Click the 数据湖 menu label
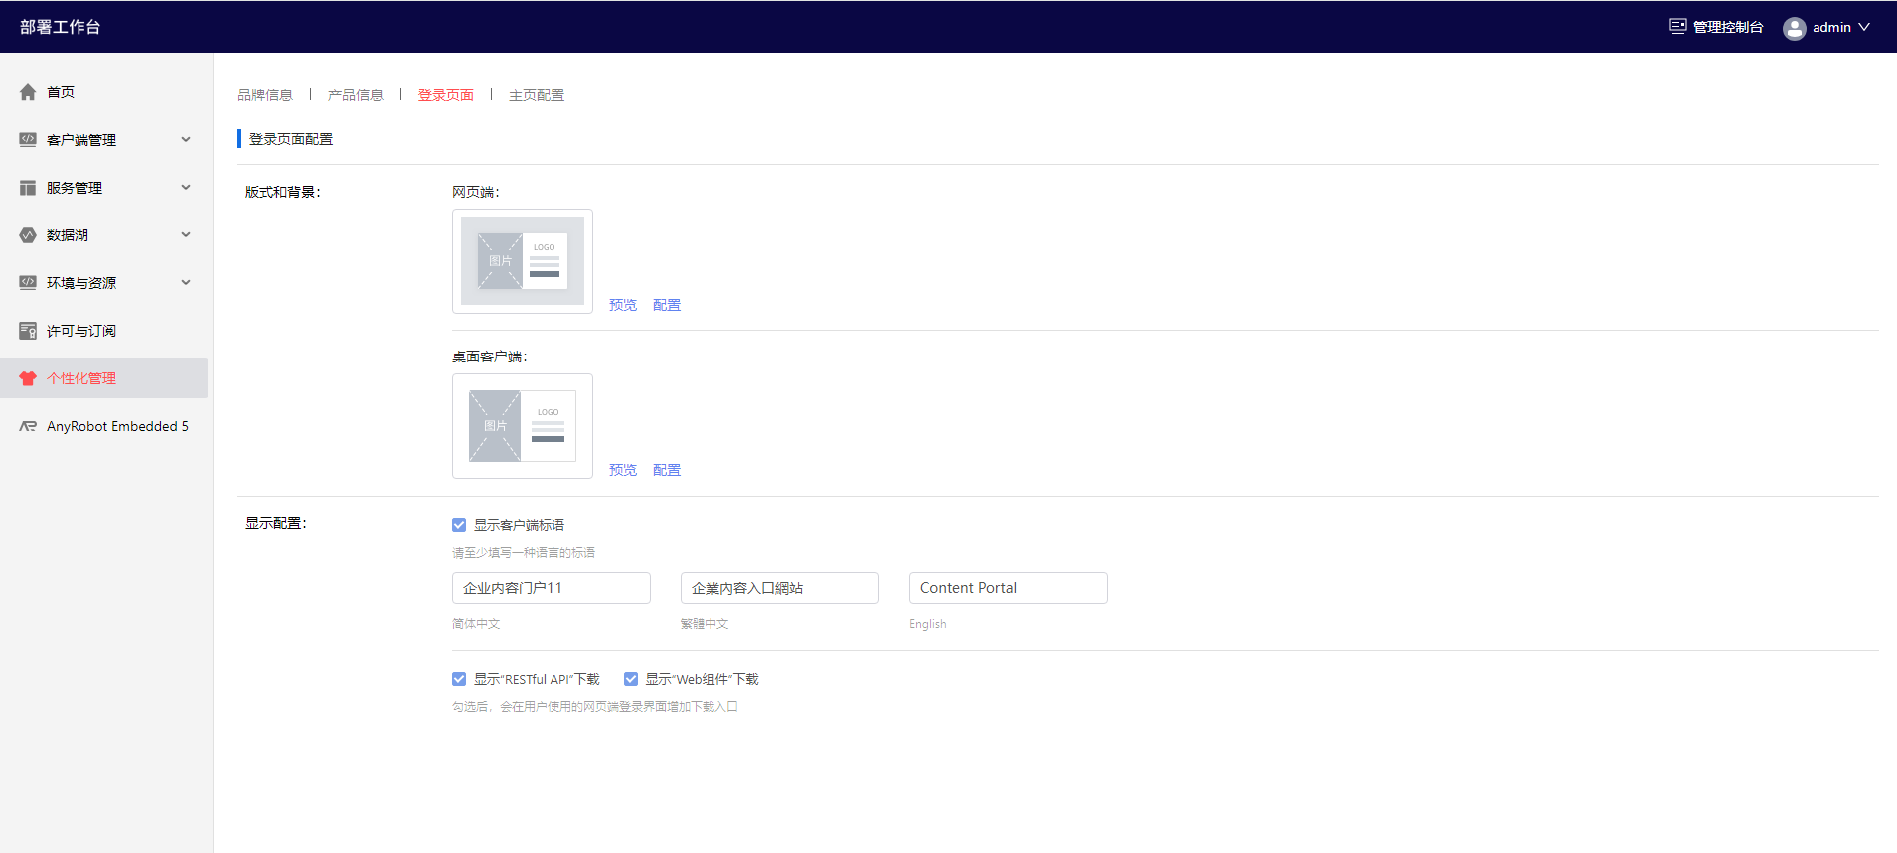Image resolution: width=1897 pixels, height=853 pixels. click(68, 235)
